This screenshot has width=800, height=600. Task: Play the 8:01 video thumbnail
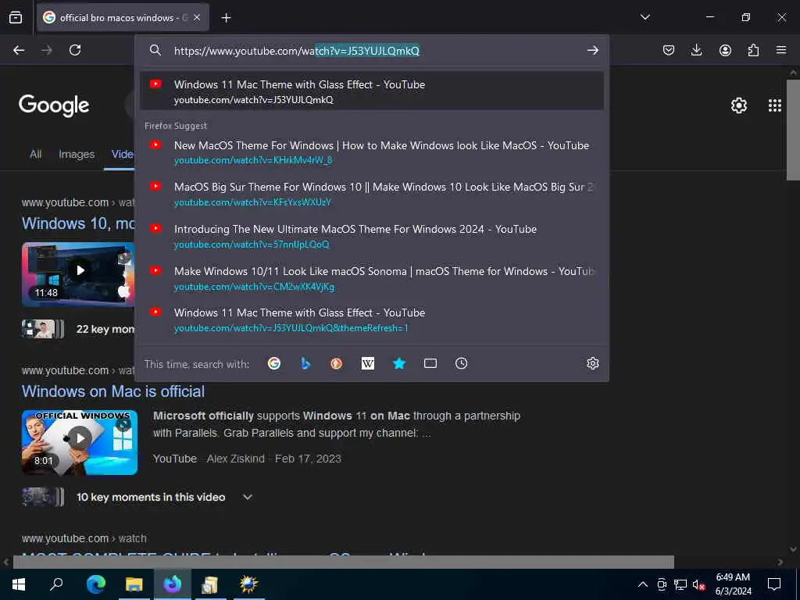[80, 442]
